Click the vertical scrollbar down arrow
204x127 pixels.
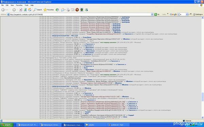click(x=203, y=118)
